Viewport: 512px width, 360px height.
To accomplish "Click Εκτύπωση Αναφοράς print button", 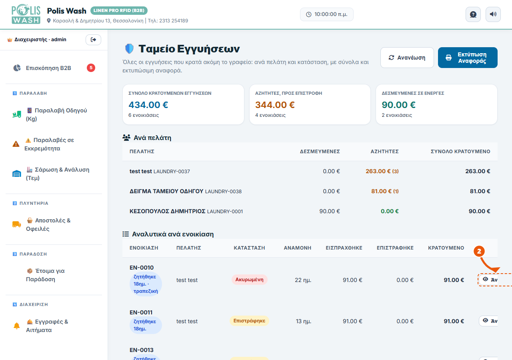I will [468, 58].
